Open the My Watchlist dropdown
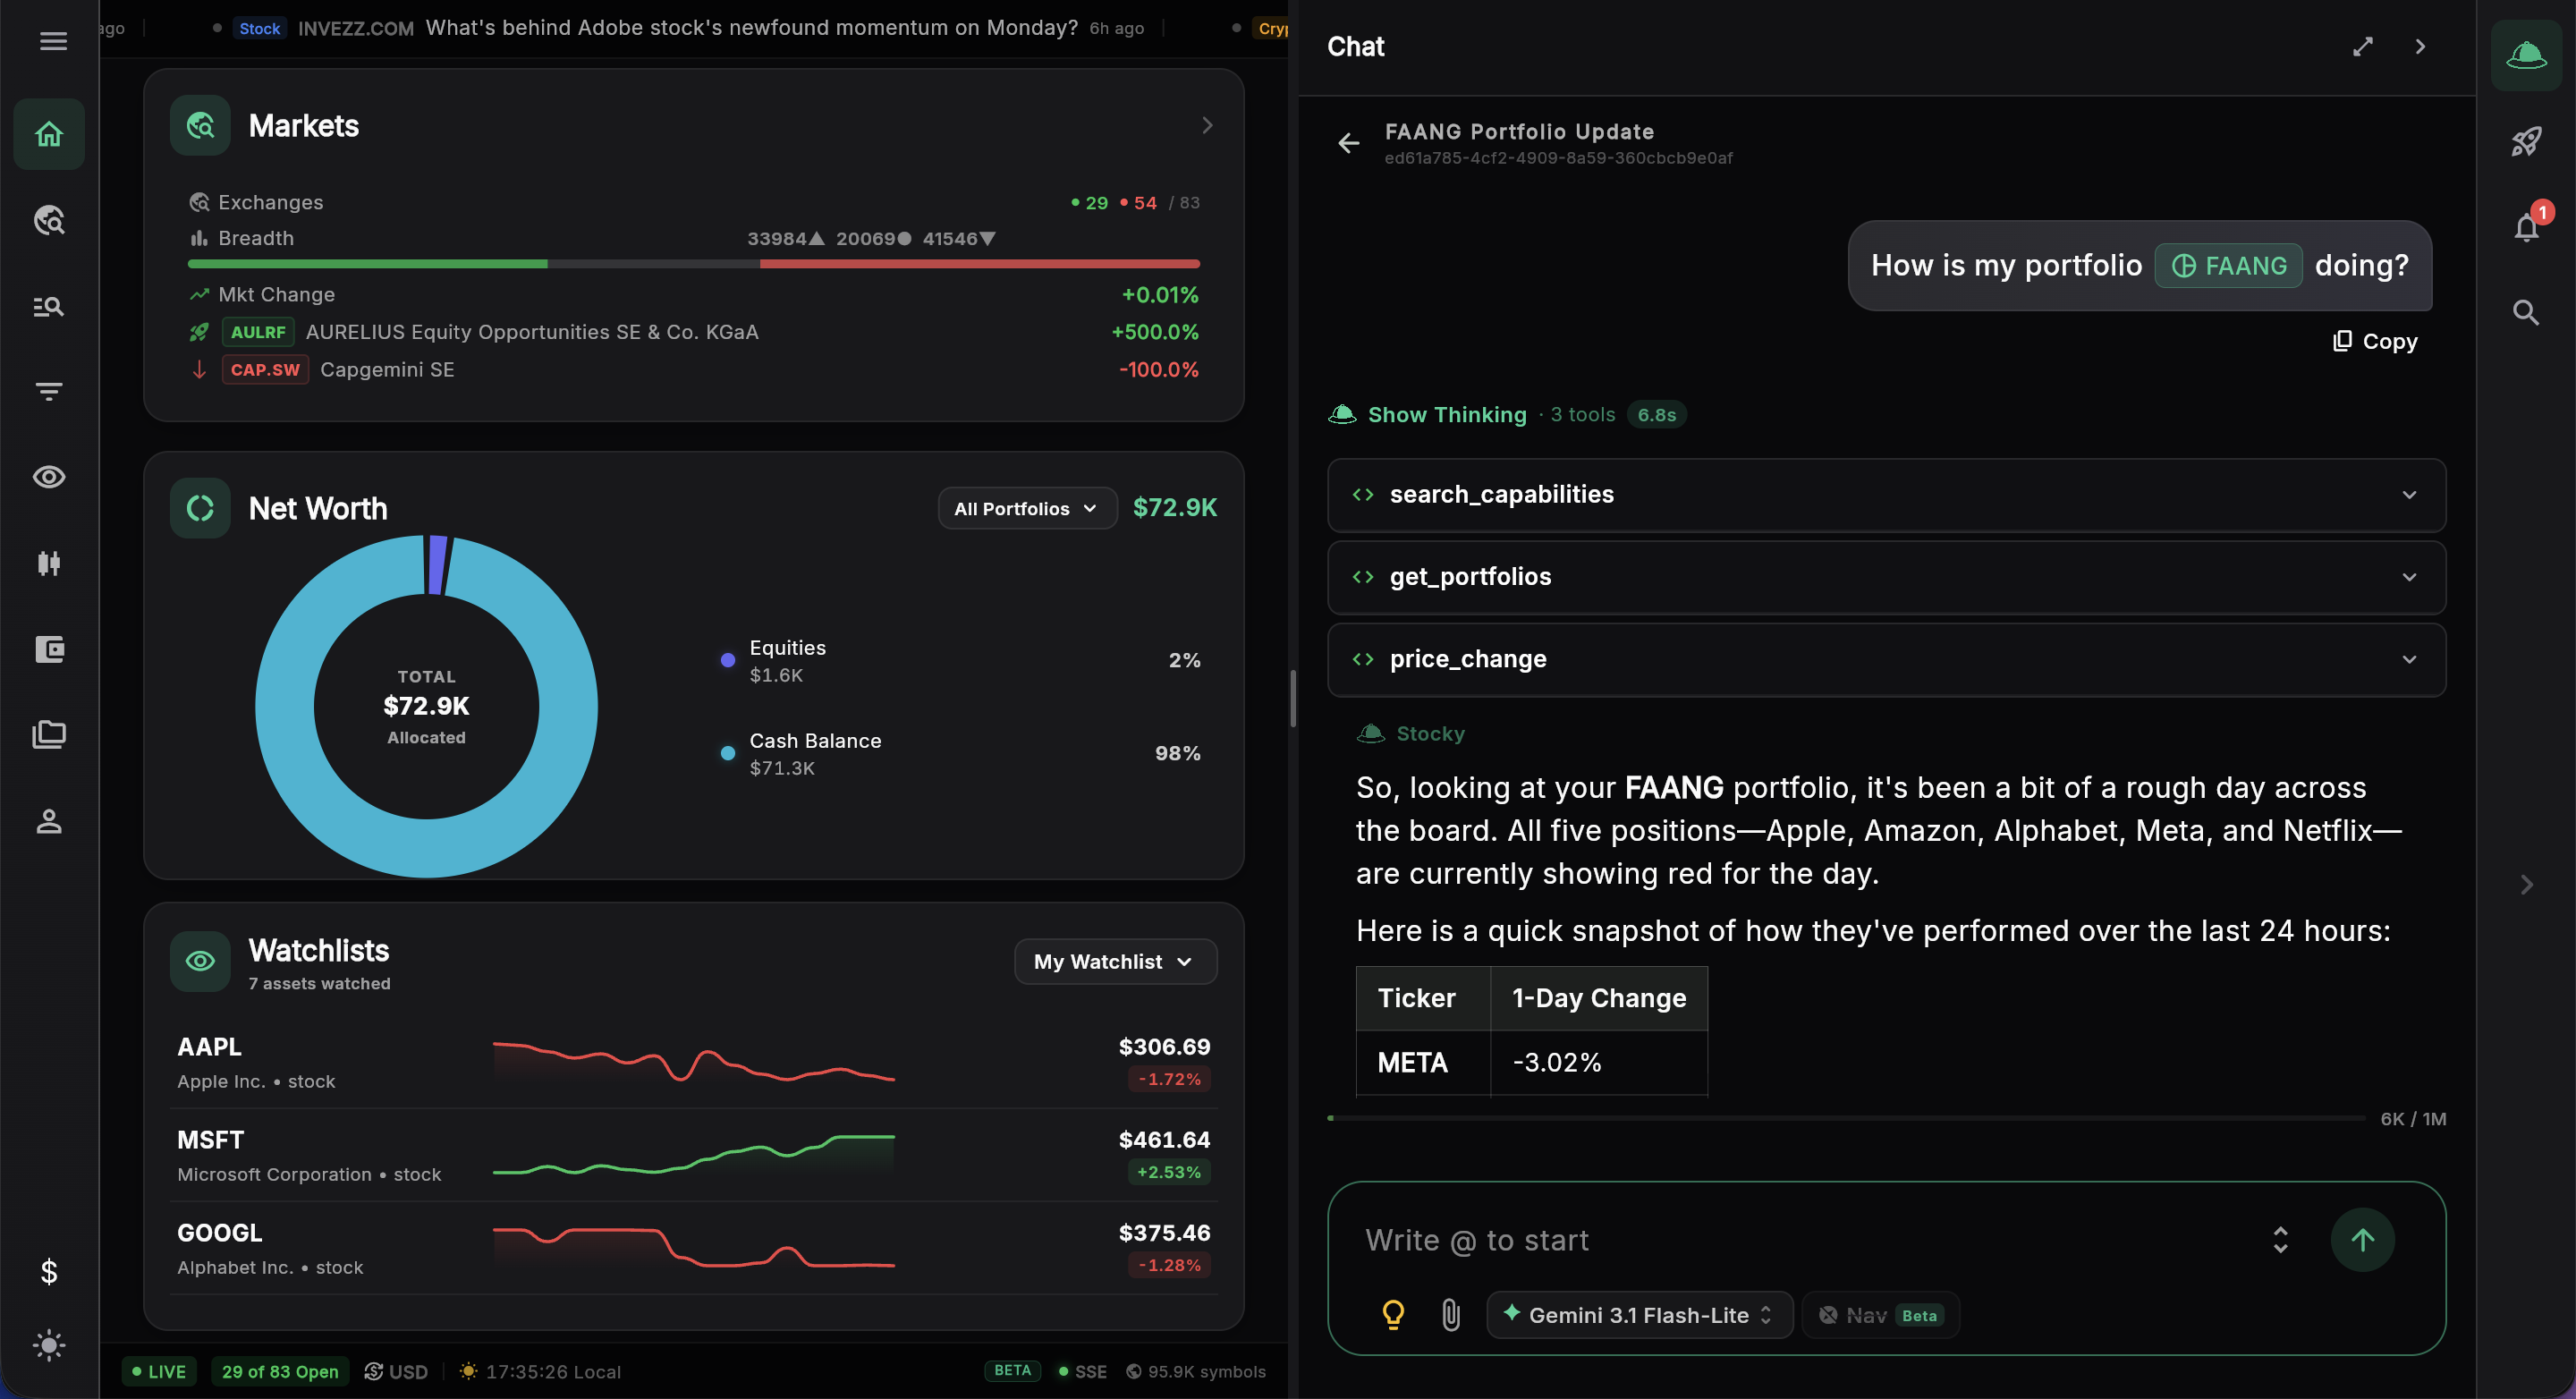The image size is (2576, 1399). [x=1115, y=961]
